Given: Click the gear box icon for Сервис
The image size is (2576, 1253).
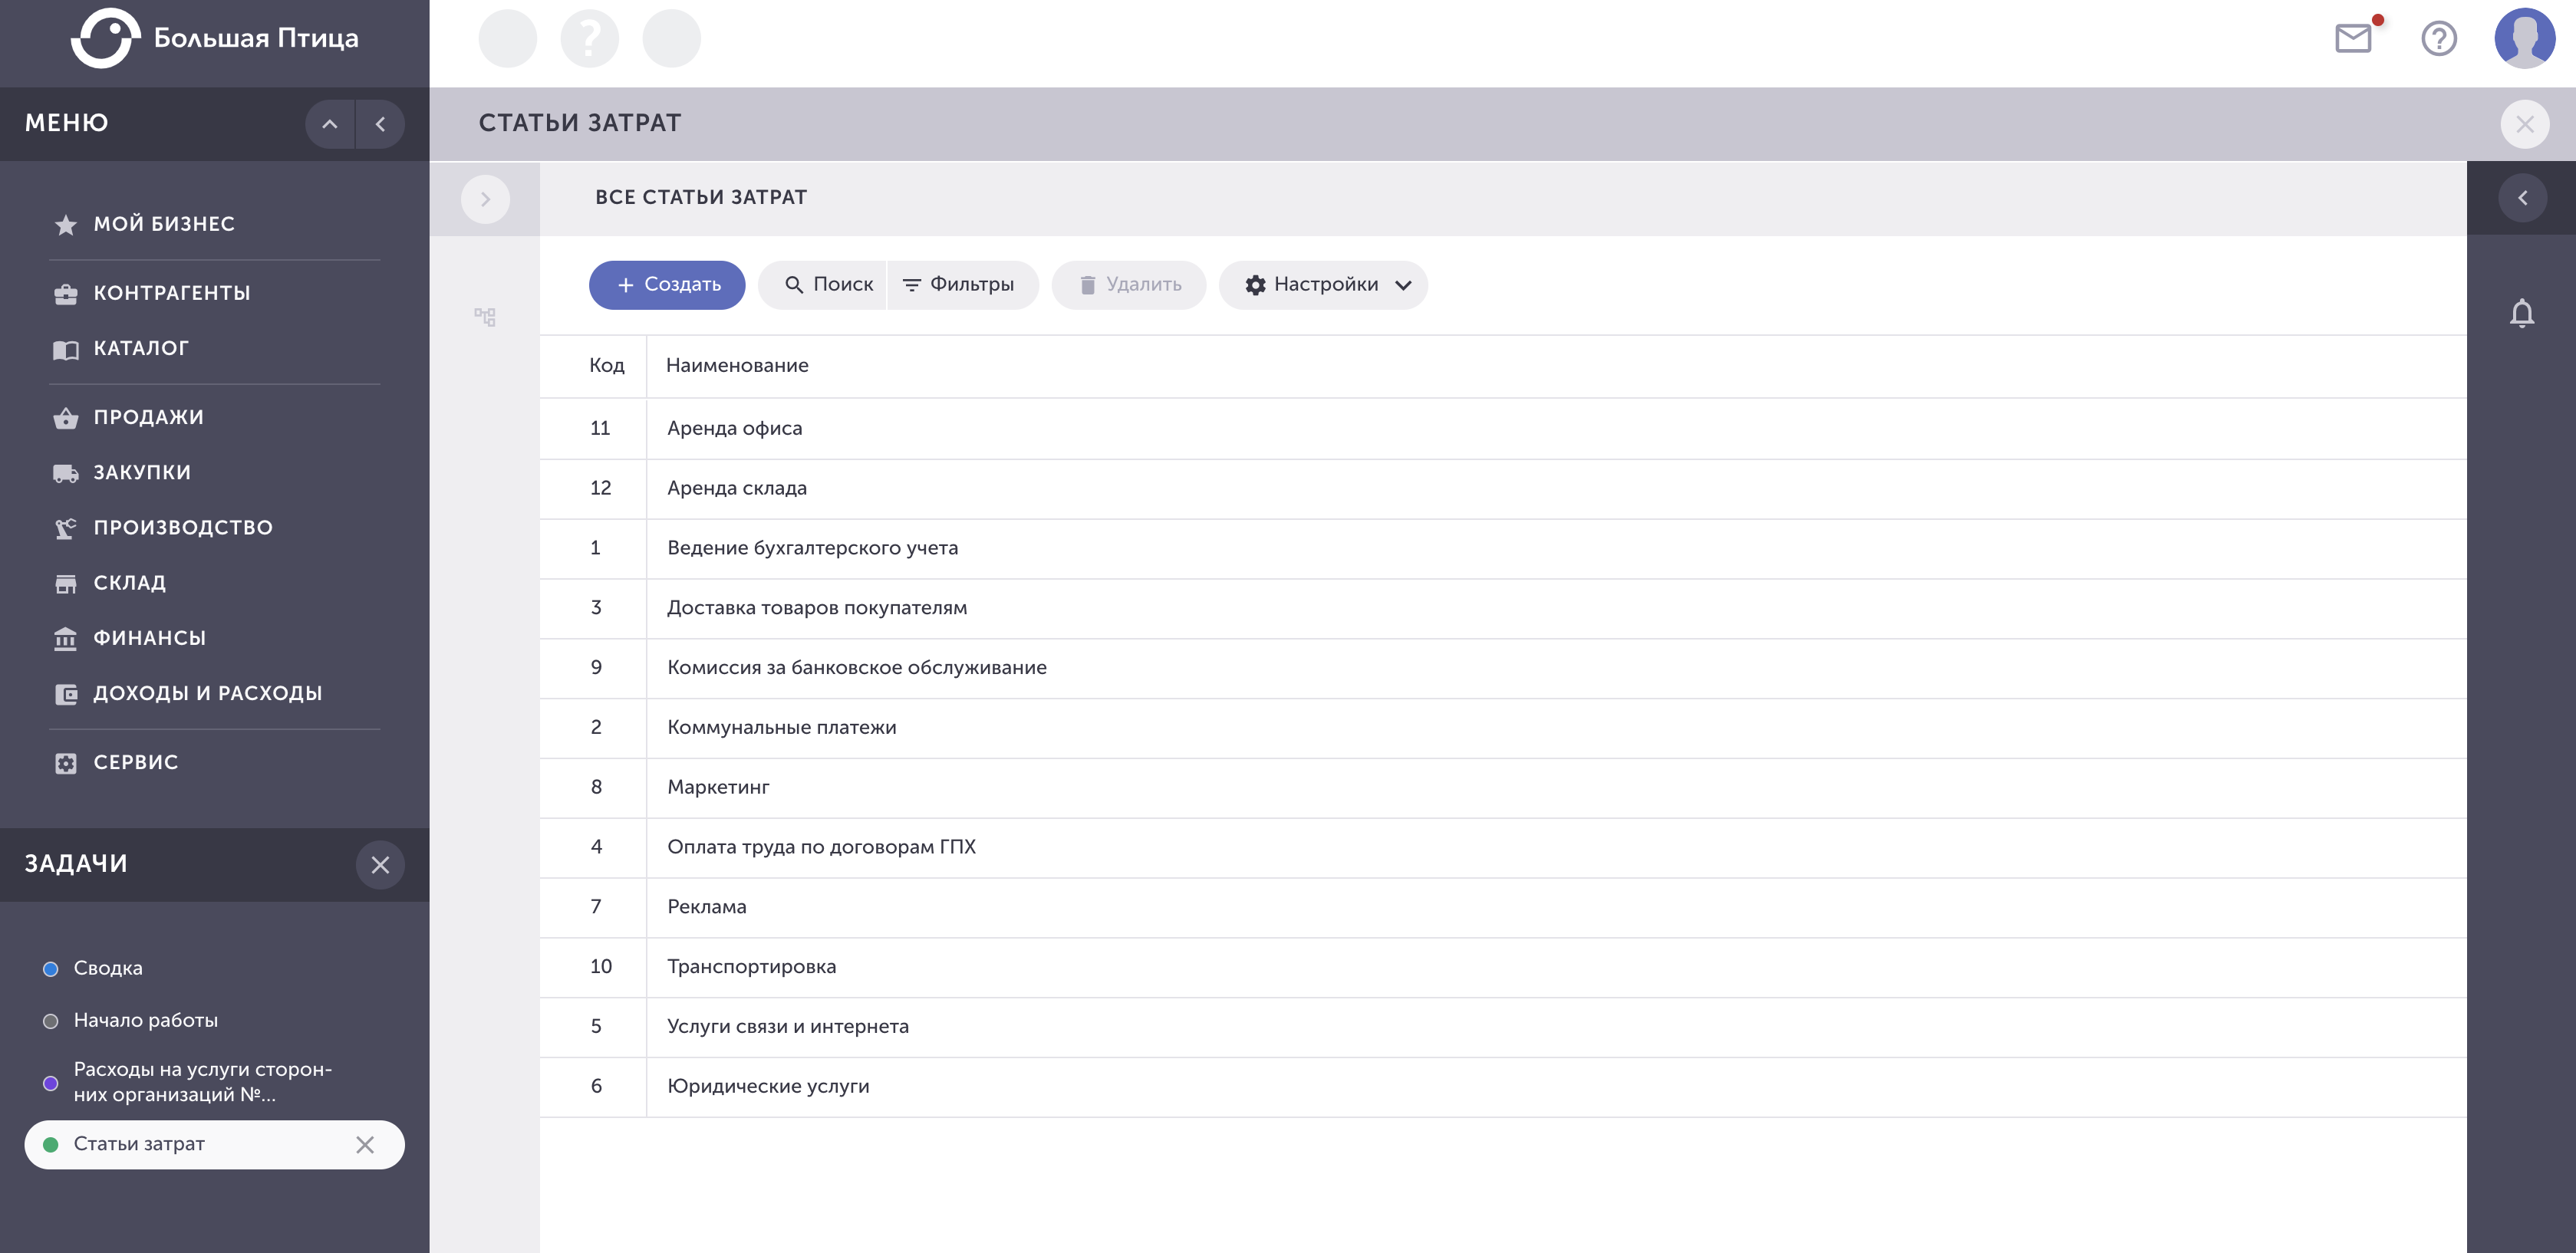Looking at the screenshot, I should tap(65, 763).
